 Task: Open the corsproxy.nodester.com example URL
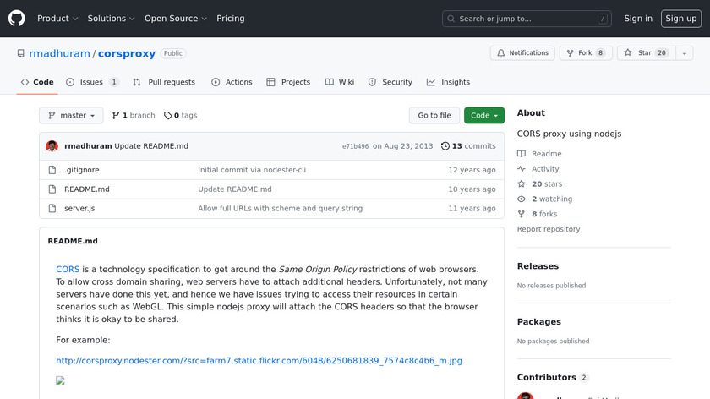(x=259, y=361)
